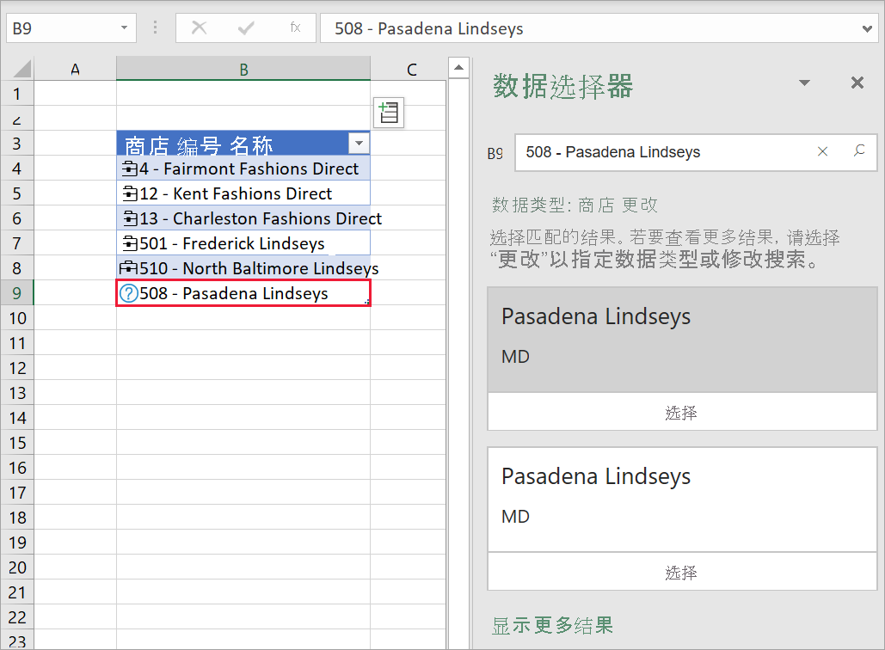Expand the formula bar with its chevron
This screenshot has height=650, width=885.
click(867, 28)
